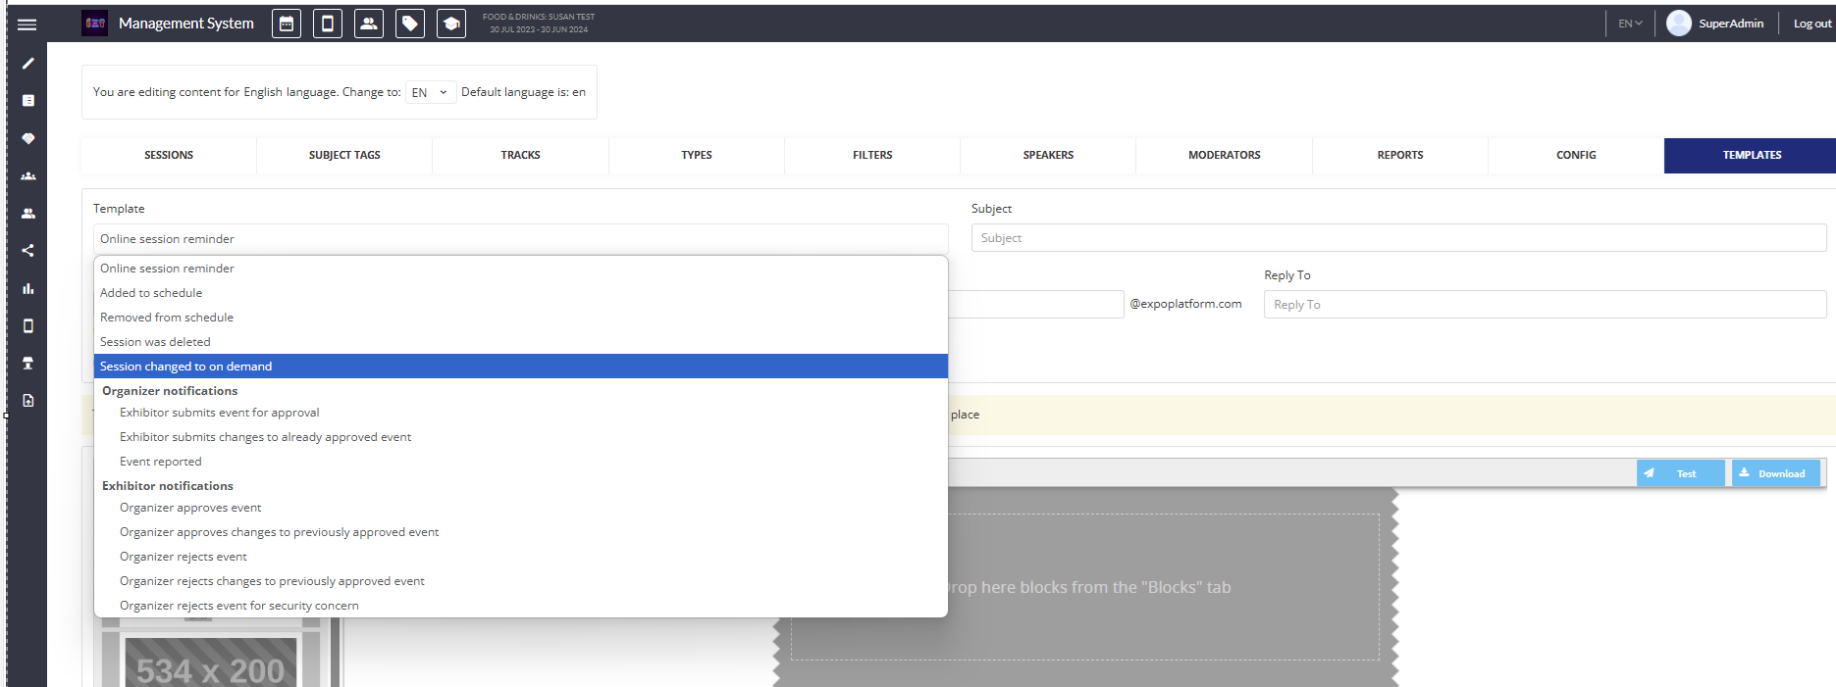Open the EN content language dropdown

(430, 92)
